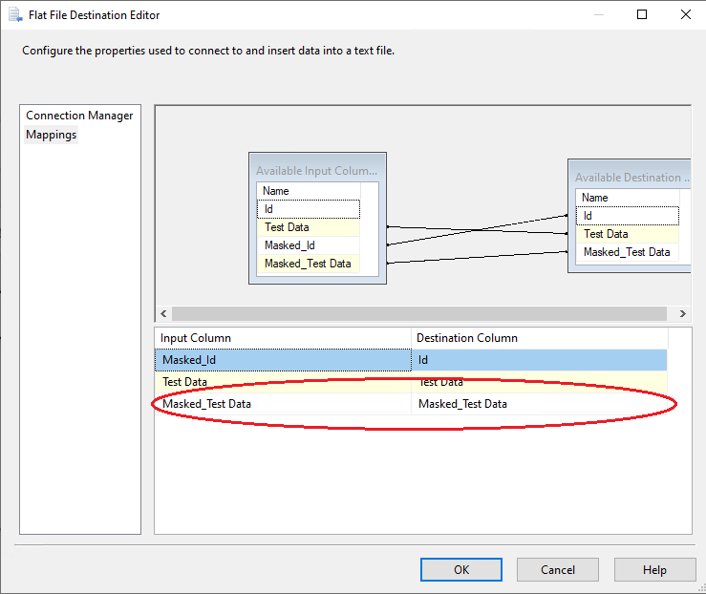Click the Available Input Columns box title
706x594 pixels.
tap(316, 171)
